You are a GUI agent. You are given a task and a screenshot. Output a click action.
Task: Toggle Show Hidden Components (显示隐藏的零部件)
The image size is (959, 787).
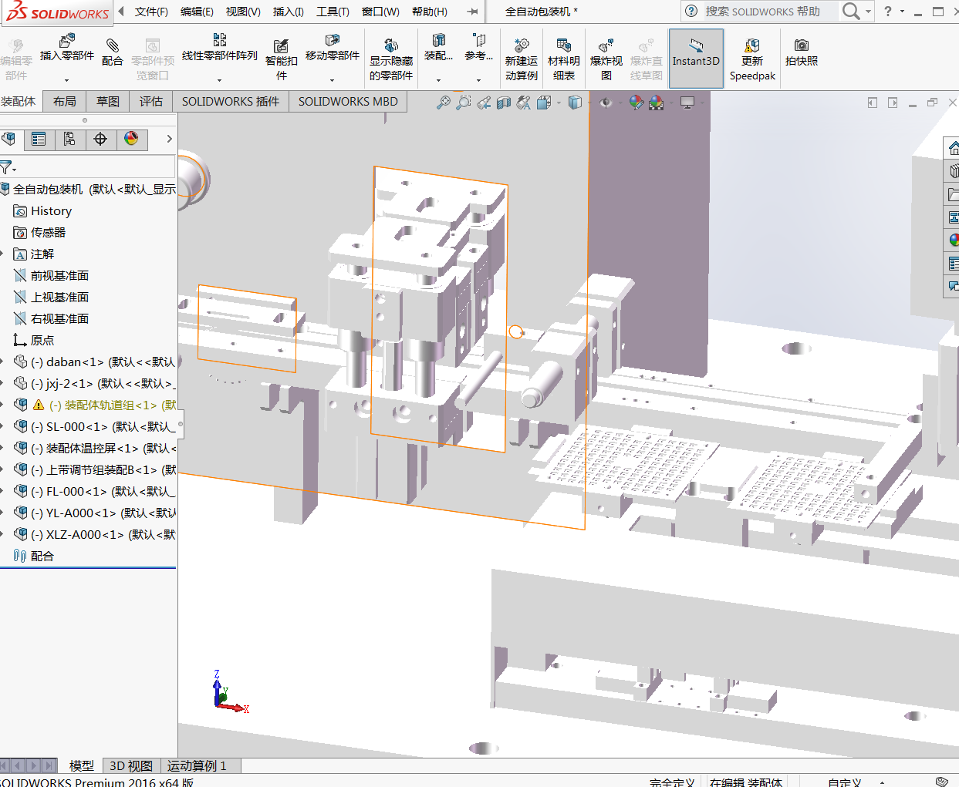391,59
